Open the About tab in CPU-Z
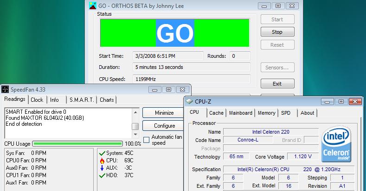 (x=307, y=113)
